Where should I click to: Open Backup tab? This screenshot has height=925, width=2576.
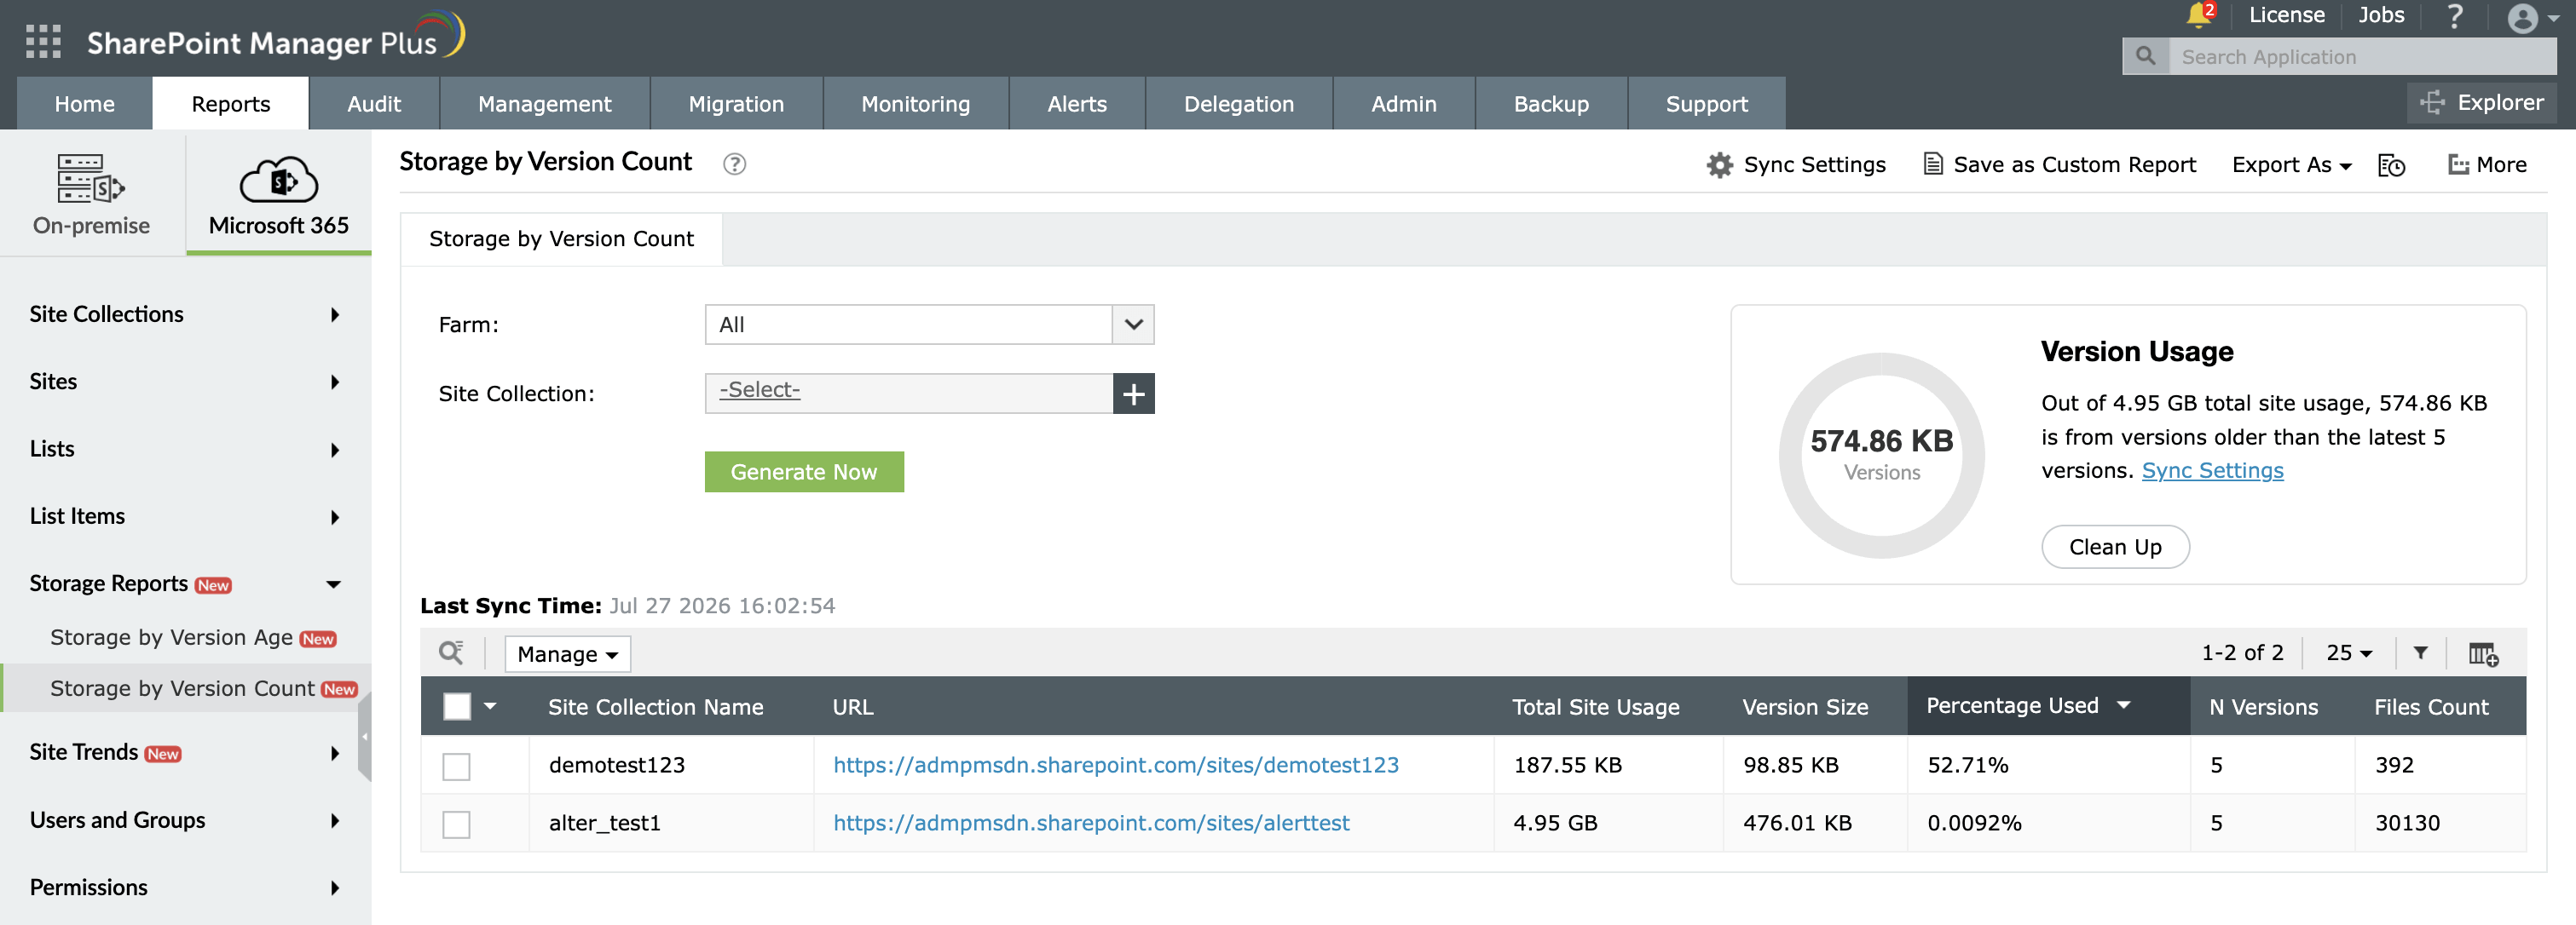(1551, 104)
